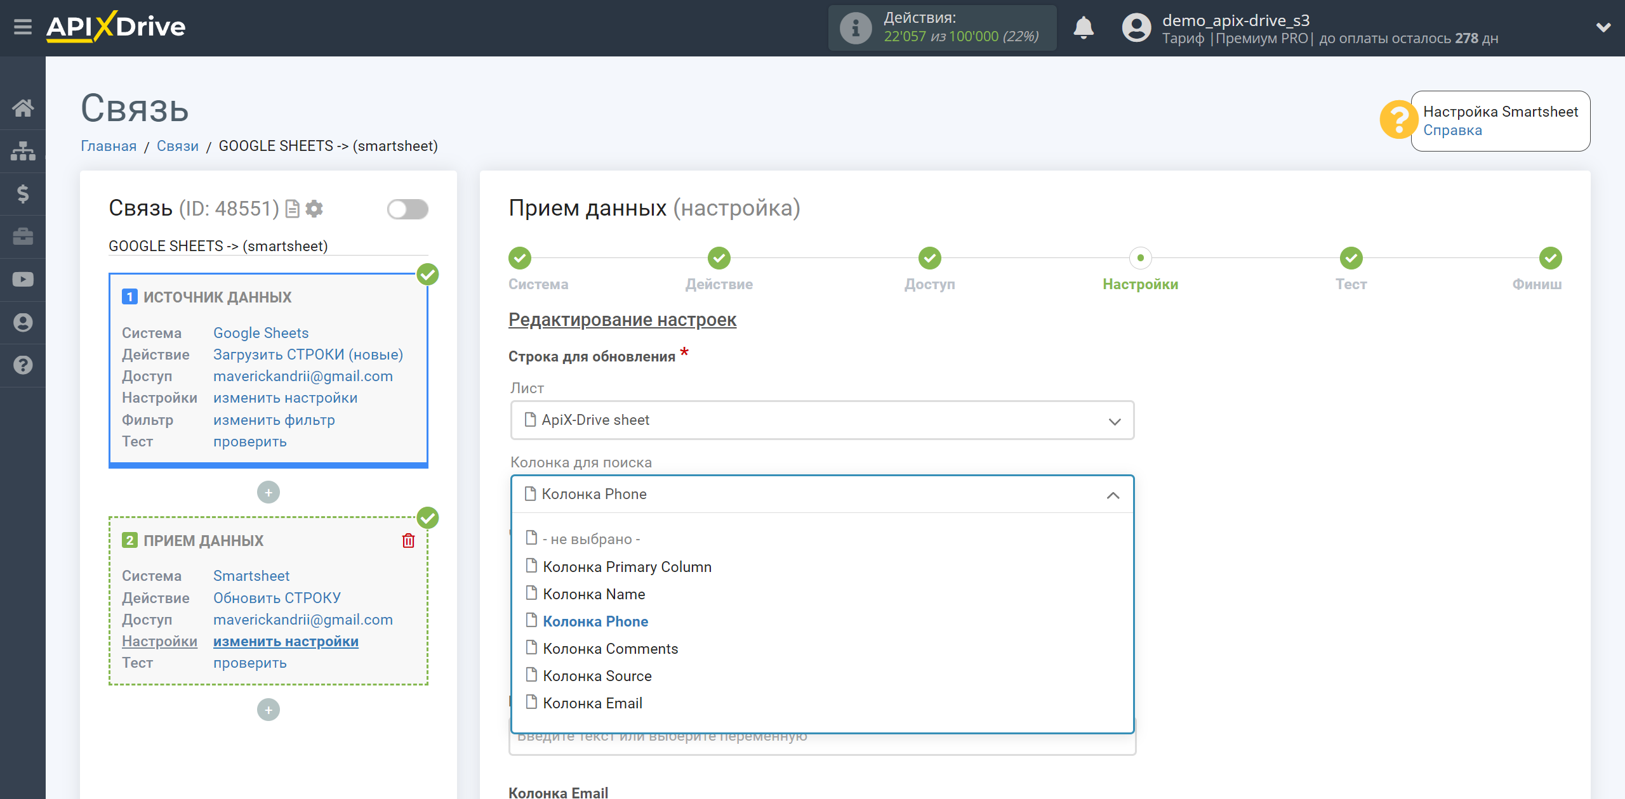The width and height of the screenshot is (1625, 799).
Task: Open connection settings gear icon
Action: point(314,209)
